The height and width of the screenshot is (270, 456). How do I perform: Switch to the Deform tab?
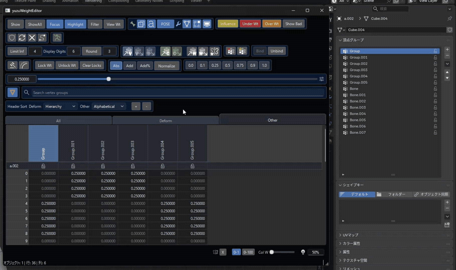pyautogui.click(x=166, y=121)
